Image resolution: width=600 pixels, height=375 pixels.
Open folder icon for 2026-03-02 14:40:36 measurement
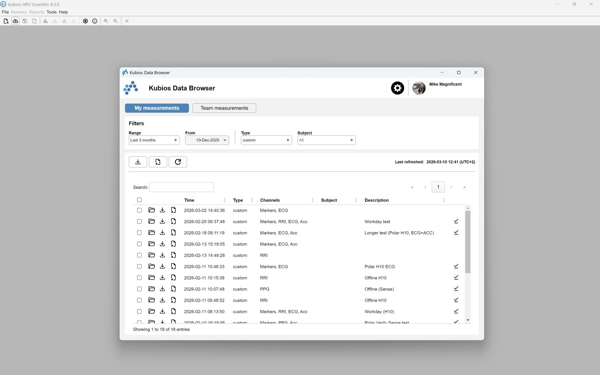click(x=152, y=210)
